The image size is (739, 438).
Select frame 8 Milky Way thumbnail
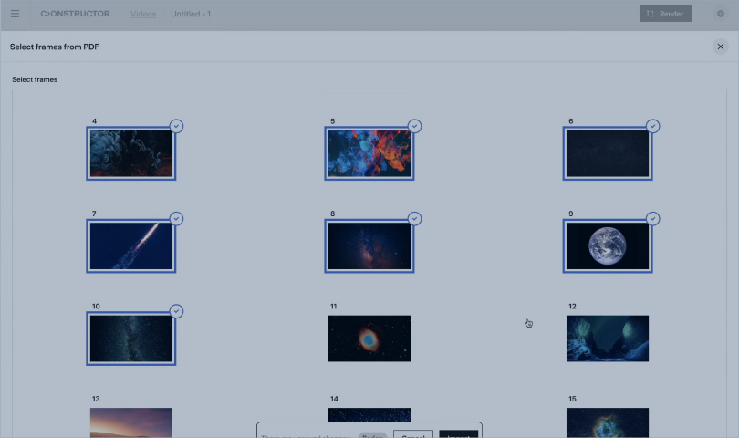pyautogui.click(x=369, y=245)
